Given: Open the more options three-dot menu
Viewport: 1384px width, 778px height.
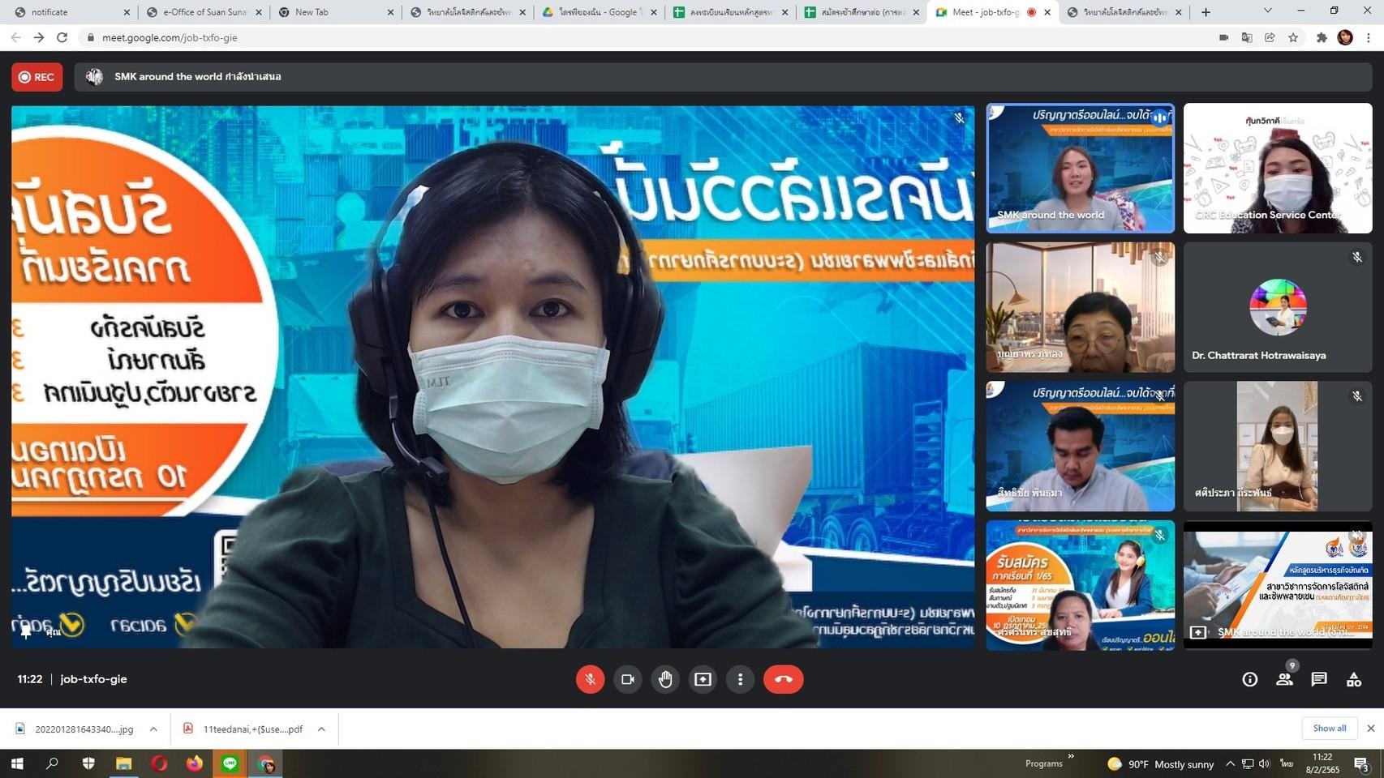Looking at the screenshot, I should tap(740, 679).
